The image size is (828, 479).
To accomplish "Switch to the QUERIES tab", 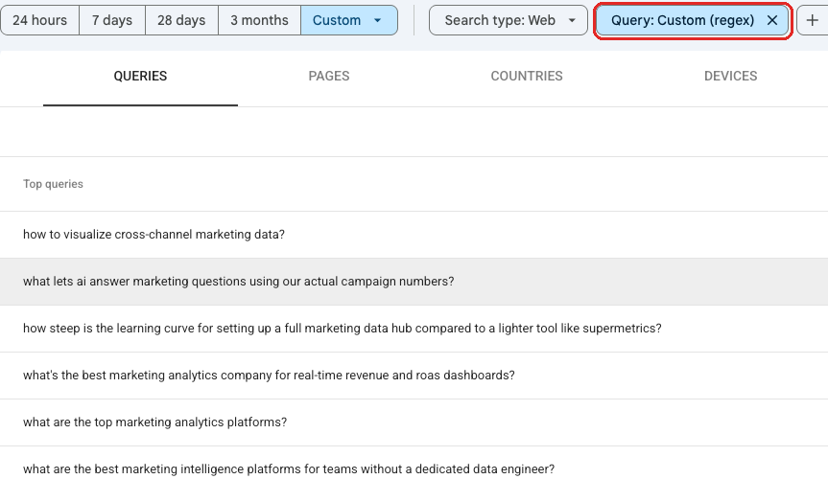I will coord(140,77).
